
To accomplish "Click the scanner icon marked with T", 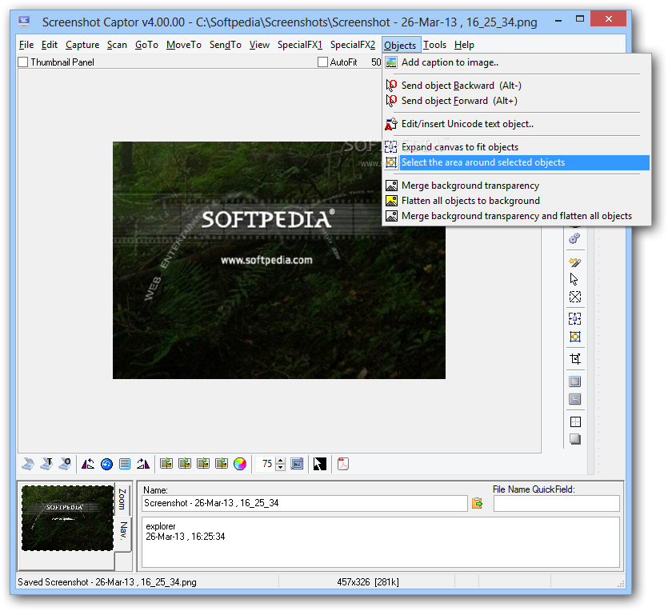I will tap(46, 464).
